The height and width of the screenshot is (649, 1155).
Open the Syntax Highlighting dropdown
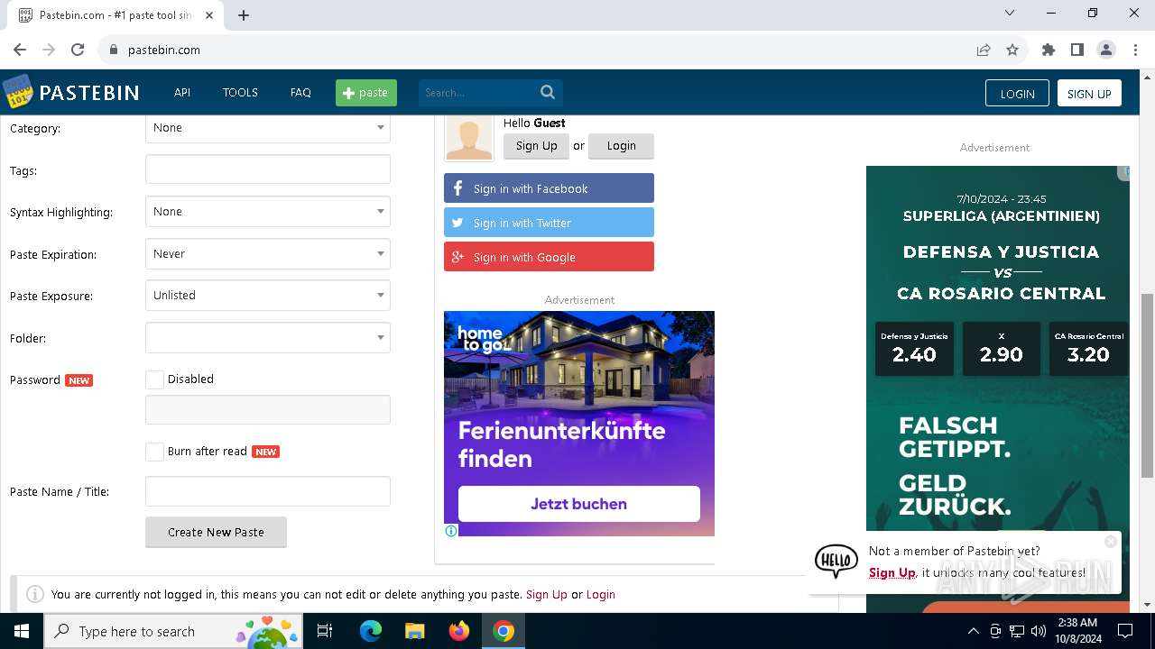point(268,212)
